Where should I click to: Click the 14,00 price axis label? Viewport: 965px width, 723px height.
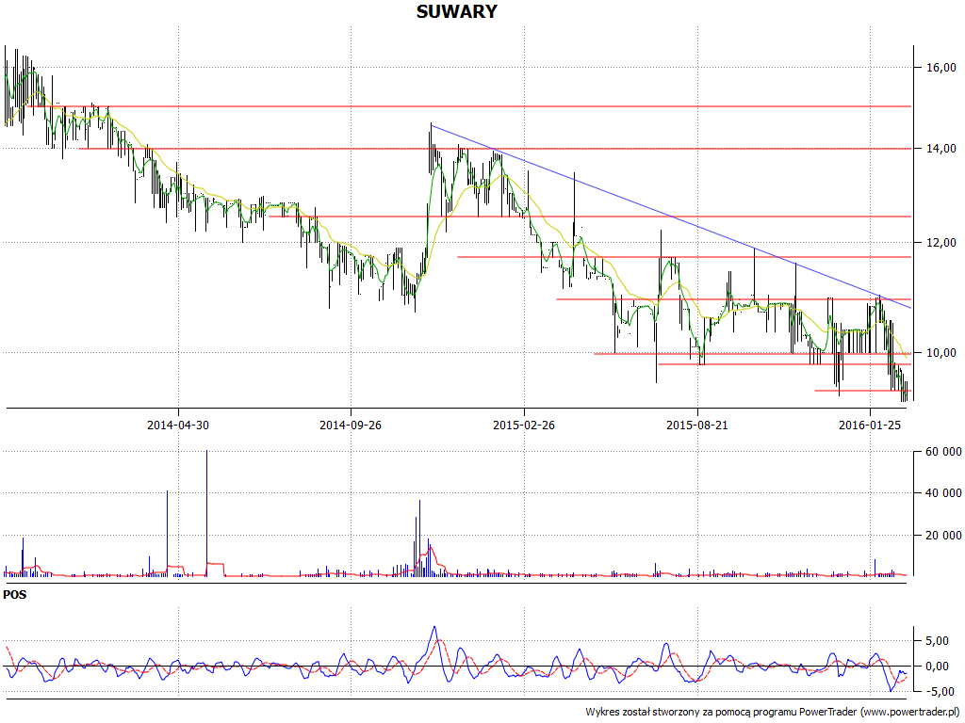coord(941,148)
